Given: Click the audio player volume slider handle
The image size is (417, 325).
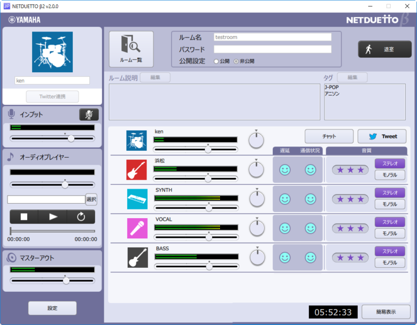Looking at the screenshot, I should (x=65, y=185).
